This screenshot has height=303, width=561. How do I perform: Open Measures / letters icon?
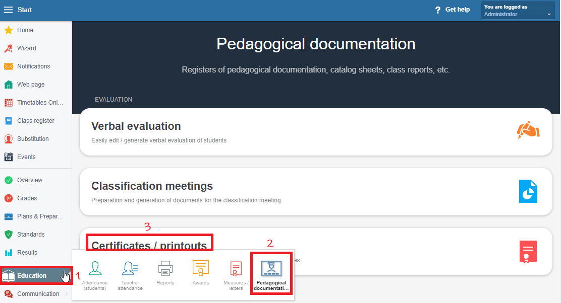click(x=236, y=269)
